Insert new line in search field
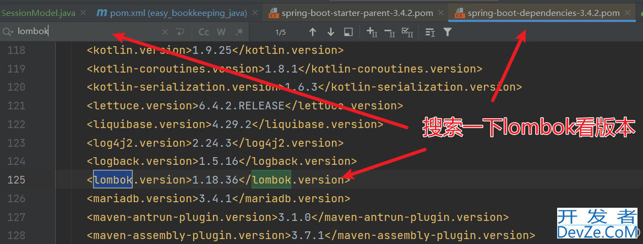 pos(180,32)
